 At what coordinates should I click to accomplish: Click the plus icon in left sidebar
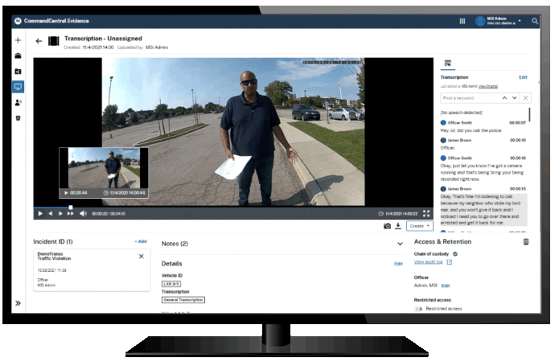tap(18, 40)
